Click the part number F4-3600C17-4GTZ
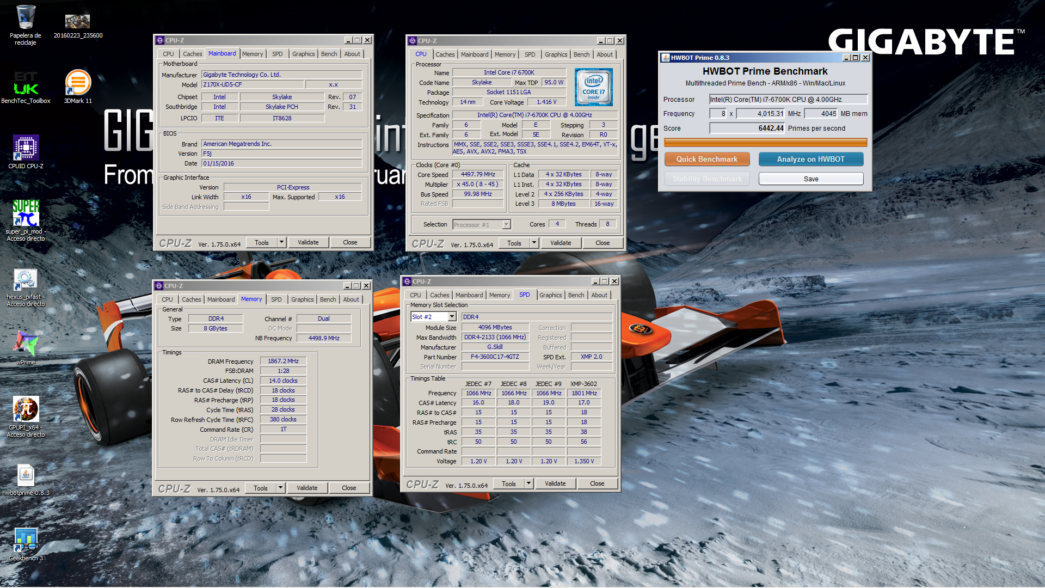 (495, 357)
